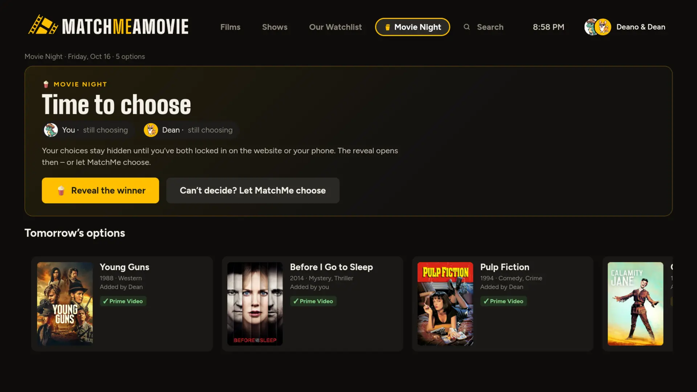697x392 pixels.
Task: Click 'Added by Dean' under Pulp Fiction
Action: click(502, 287)
